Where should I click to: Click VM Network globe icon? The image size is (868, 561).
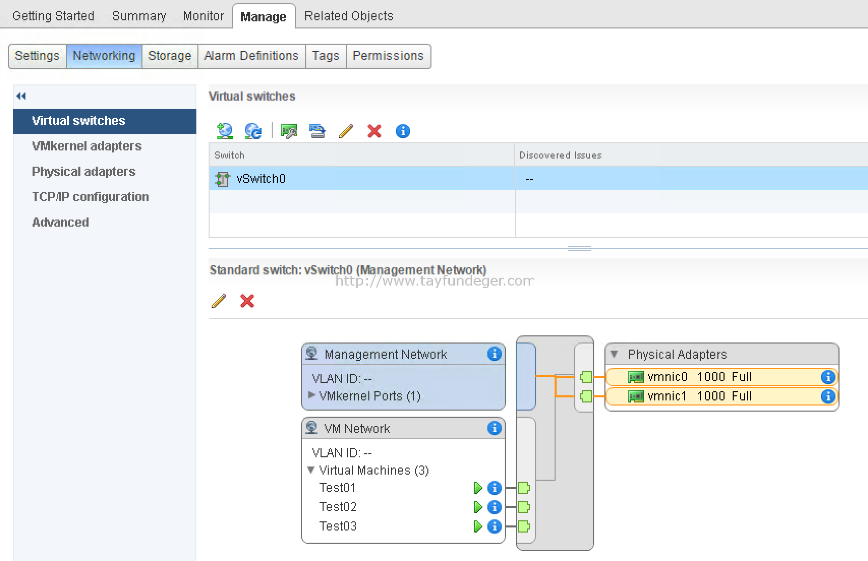coord(311,428)
